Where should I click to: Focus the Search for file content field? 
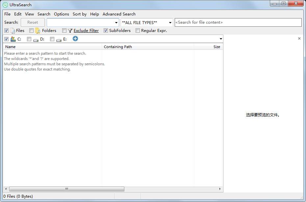pos(238,22)
